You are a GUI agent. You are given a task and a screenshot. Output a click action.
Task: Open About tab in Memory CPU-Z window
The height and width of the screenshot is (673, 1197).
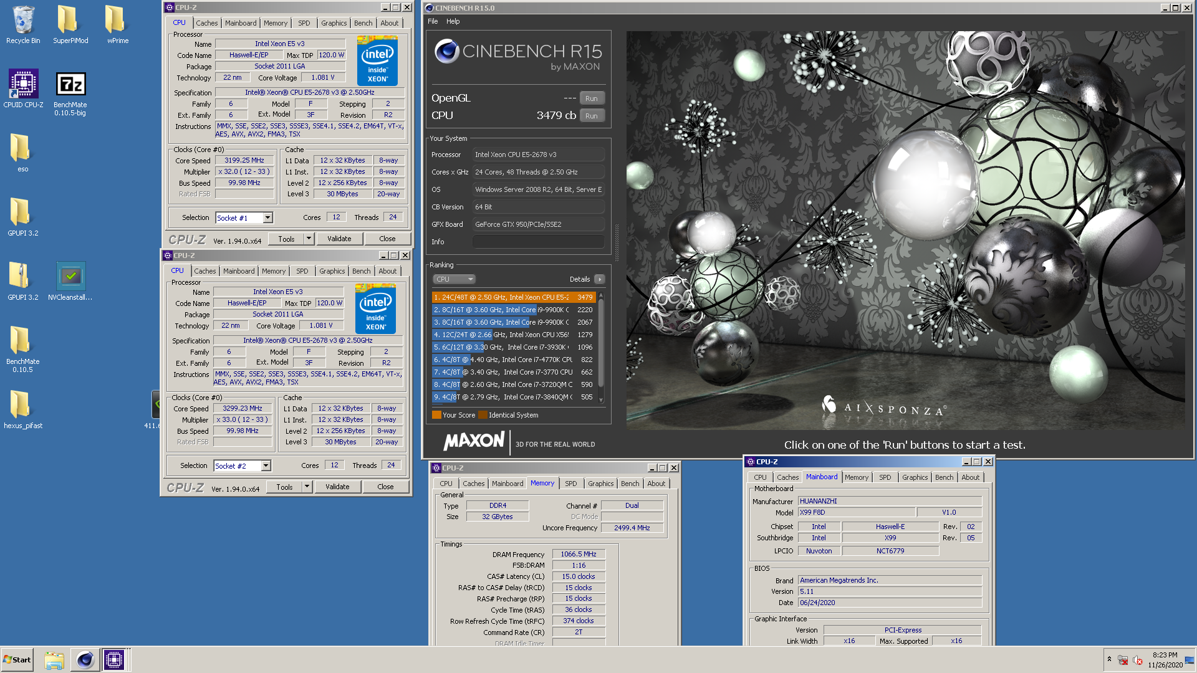(656, 484)
